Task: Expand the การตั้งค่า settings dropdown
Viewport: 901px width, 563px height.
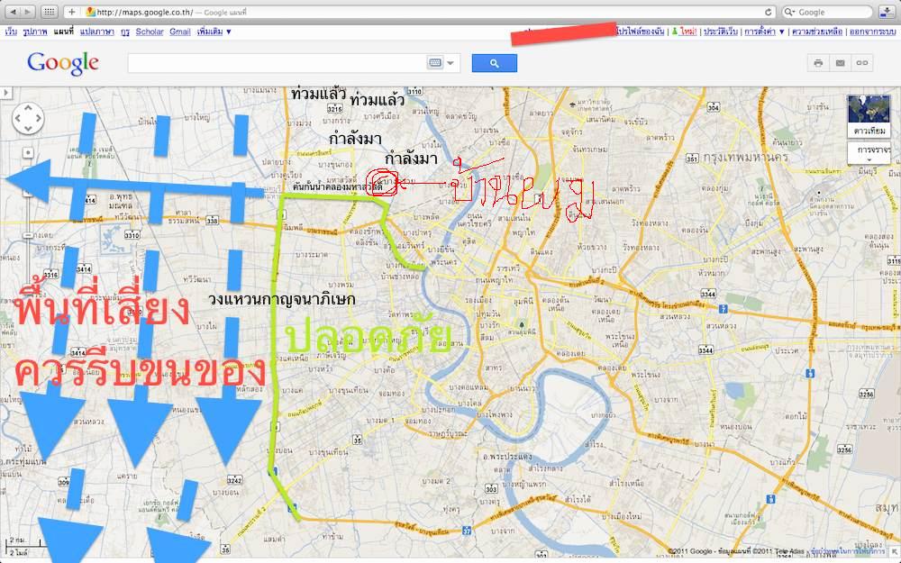Action: (x=764, y=32)
